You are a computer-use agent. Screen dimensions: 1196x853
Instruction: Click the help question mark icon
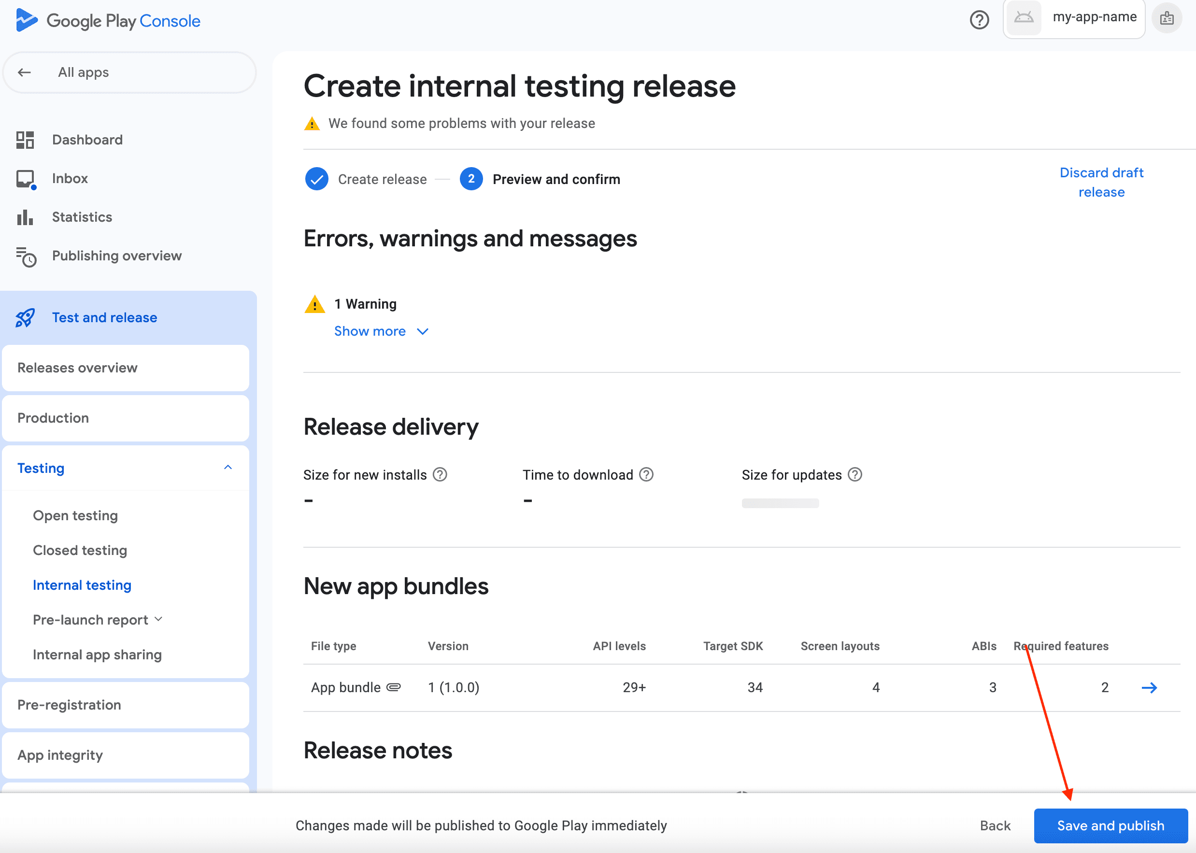tap(979, 20)
